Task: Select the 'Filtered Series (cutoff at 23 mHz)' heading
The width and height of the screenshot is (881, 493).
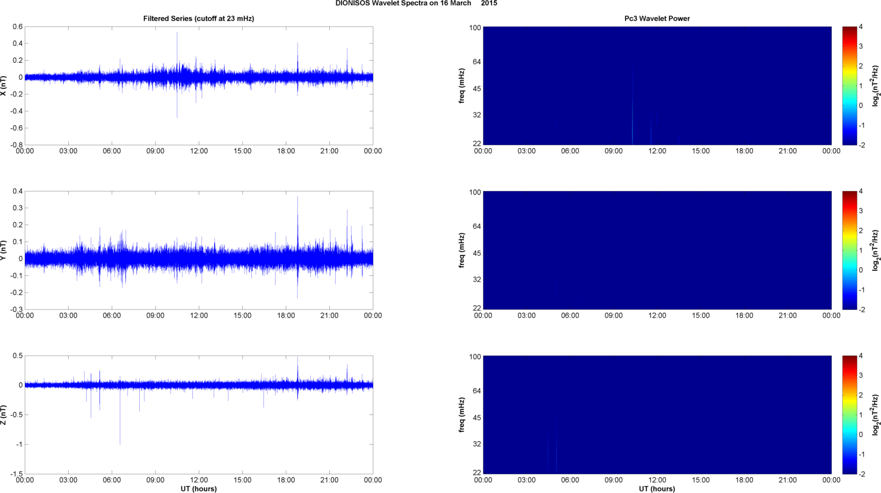Action: [199, 18]
